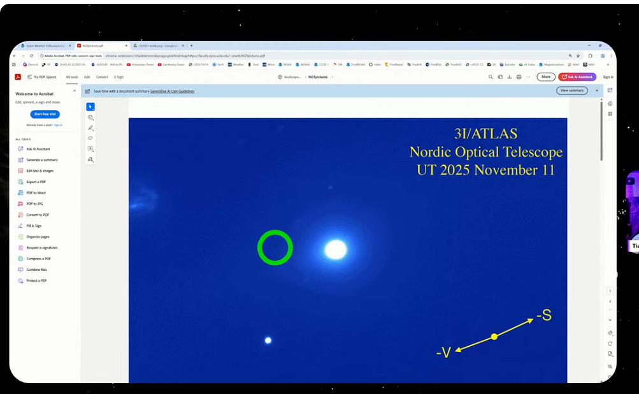Image resolution: width=639 pixels, height=394 pixels.
Task: Open the Generative AI User Guidelines link
Action: (172, 91)
